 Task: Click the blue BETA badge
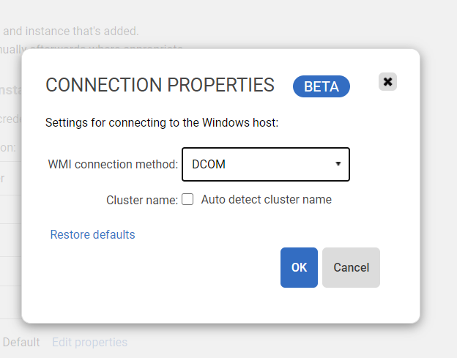(322, 86)
